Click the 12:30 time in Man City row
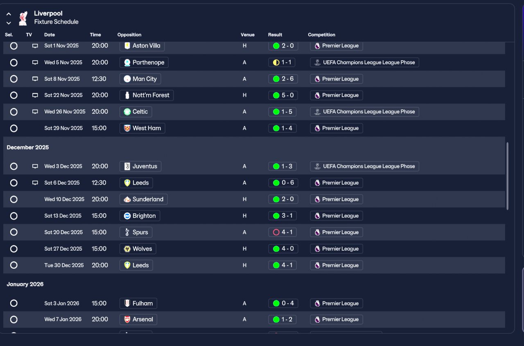524x346 pixels. click(x=99, y=79)
